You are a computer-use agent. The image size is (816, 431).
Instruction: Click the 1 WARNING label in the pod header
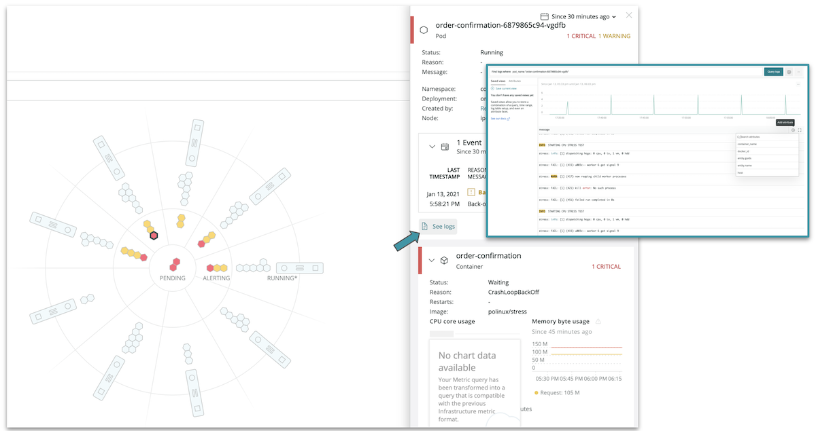[614, 36]
